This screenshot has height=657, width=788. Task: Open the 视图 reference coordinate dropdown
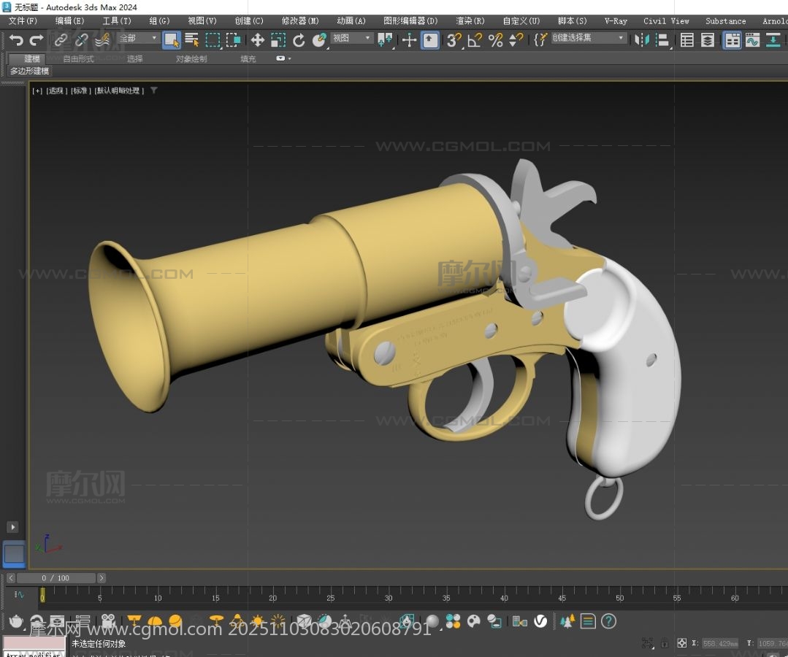tap(351, 38)
